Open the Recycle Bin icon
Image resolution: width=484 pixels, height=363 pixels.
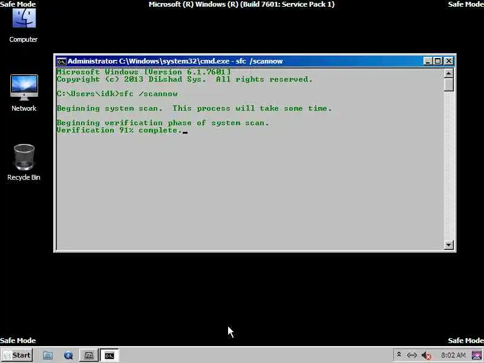24,162
